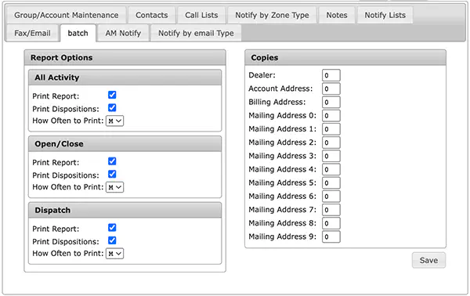Uncheck Print Dispositions in Dispatch section

coord(112,240)
